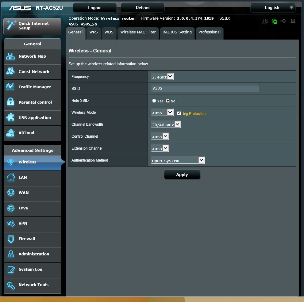
Task: Click the Traffic Manager graph icon
Action: point(10,86)
